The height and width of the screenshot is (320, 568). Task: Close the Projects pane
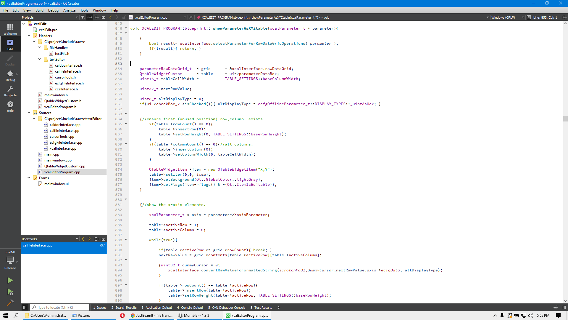point(103,17)
